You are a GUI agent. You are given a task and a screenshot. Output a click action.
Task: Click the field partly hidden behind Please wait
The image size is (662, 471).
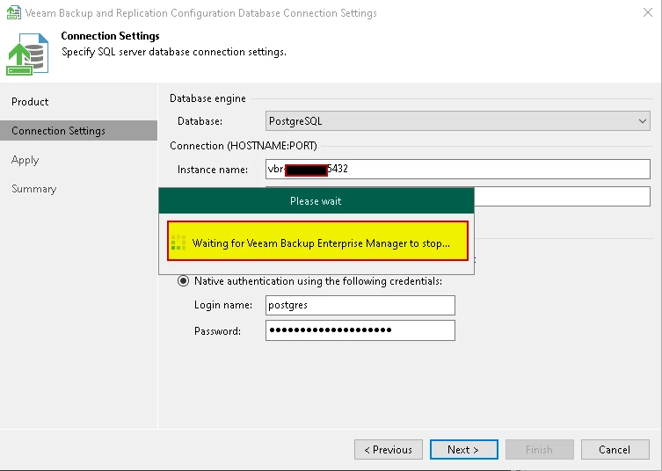point(563,196)
